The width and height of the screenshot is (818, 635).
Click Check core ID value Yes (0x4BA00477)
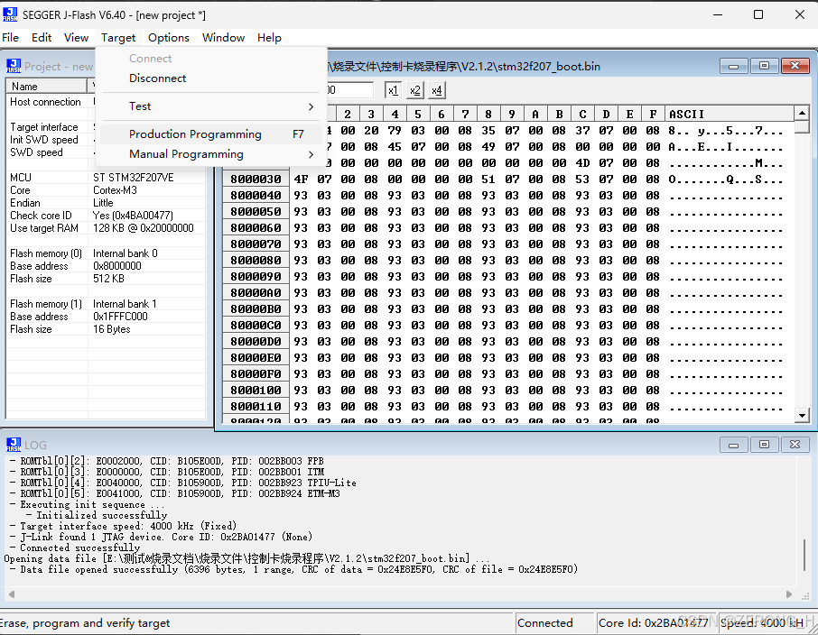(x=133, y=216)
